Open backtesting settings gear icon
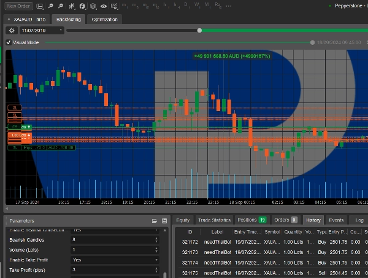Image resolution: width=368 pixels, height=278 pixels. tap(11, 30)
